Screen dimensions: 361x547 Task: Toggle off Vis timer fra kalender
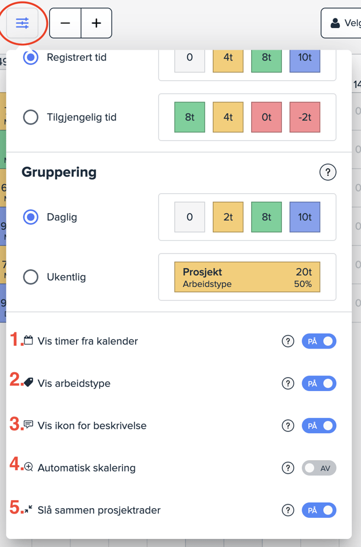[319, 341]
